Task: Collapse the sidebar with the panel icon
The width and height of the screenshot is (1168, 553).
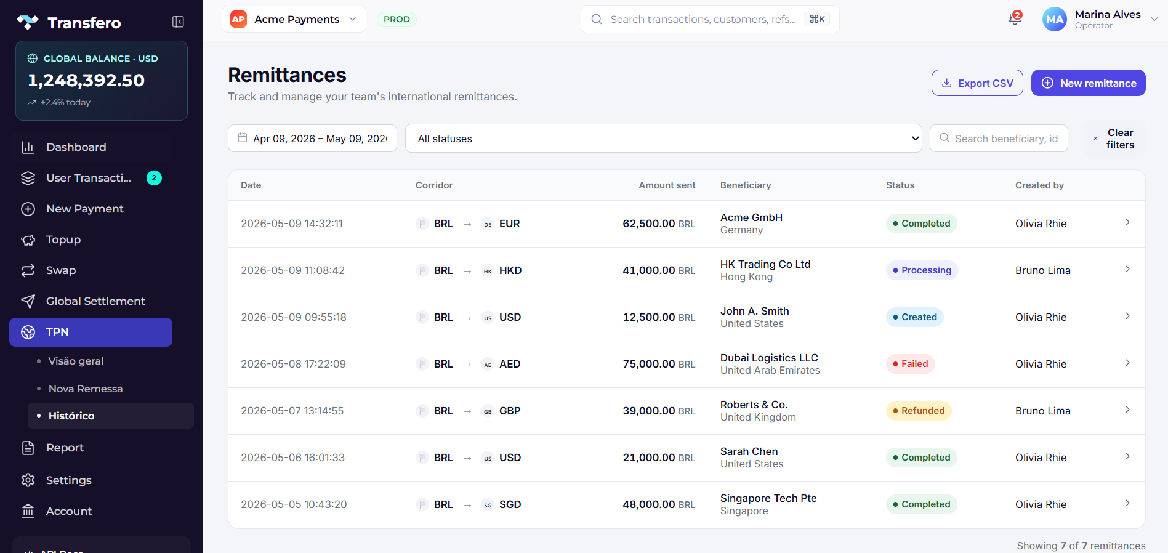Action: click(x=178, y=22)
